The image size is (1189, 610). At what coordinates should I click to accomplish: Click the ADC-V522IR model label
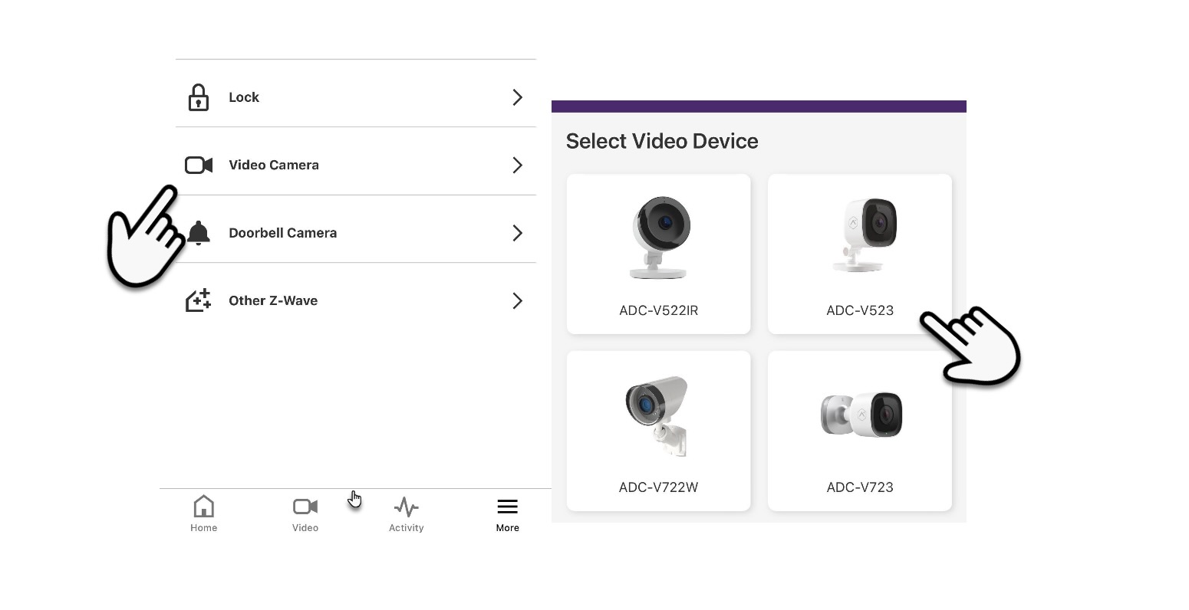(659, 310)
